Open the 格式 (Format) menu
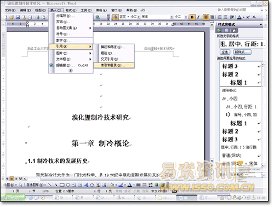Viewport: 274px width, 207px height. click(71, 10)
